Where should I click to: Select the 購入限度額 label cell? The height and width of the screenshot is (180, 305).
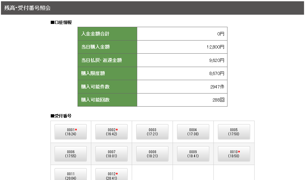[x=108, y=73]
